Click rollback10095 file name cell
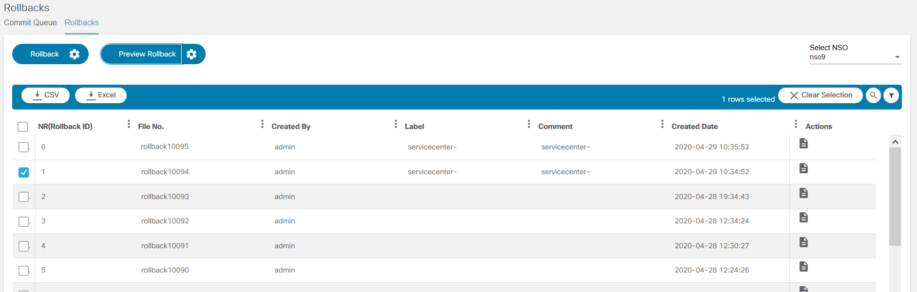The height and width of the screenshot is (292, 917). [165, 146]
